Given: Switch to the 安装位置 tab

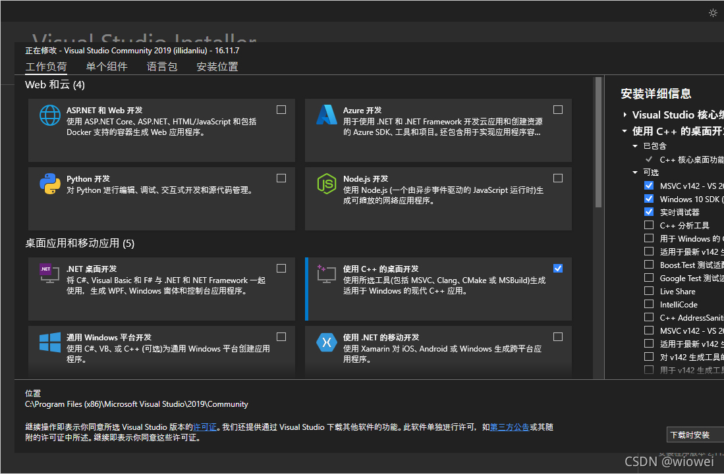Looking at the screenshot, I should point(217,67).
